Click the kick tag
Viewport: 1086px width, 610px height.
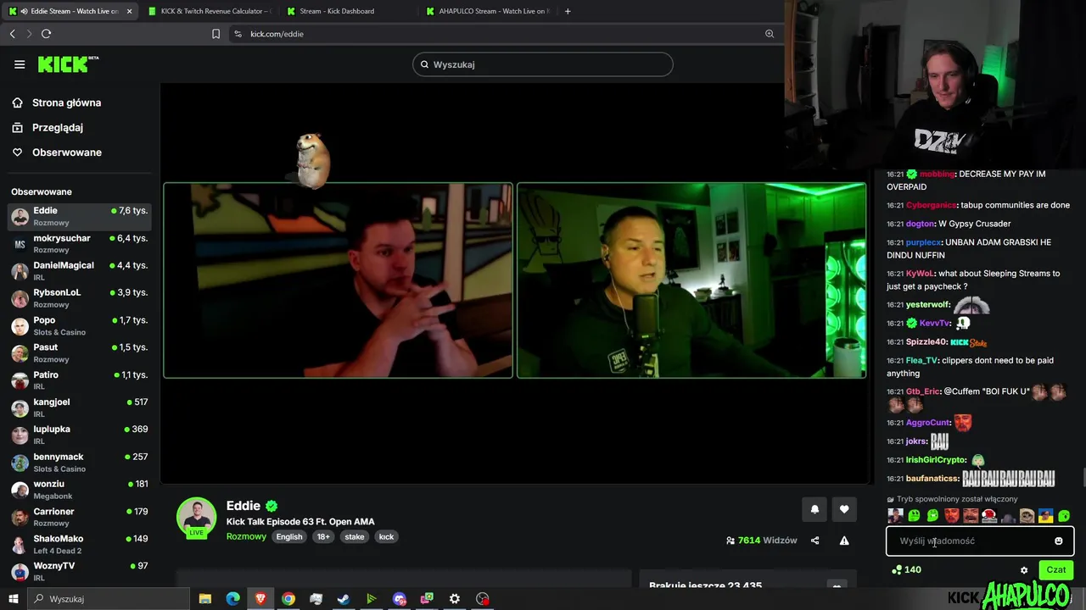pos(386,536)
